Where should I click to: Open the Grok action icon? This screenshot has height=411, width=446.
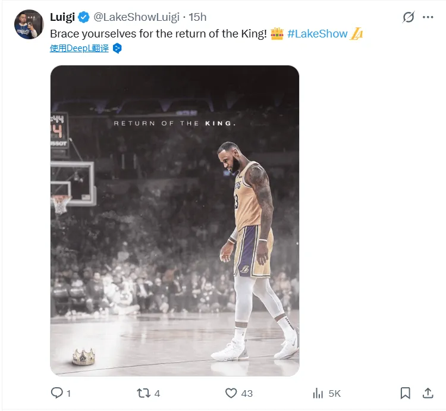(408, 17)
